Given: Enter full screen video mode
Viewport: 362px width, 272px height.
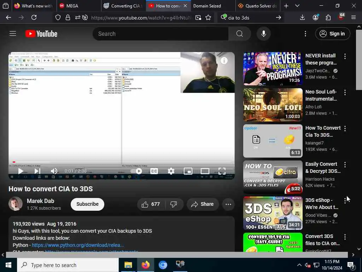Looking at the screenshot, I should click(222, 171).
